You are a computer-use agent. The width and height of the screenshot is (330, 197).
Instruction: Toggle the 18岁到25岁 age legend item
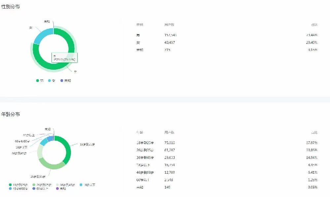tap(18, 185)
